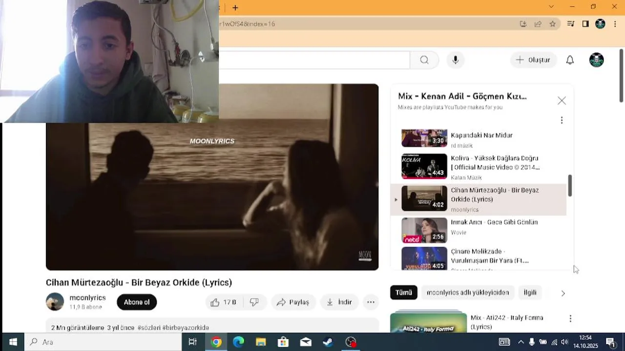Open YouTube account avatar menu

pyautogui.click(x=597, y=60)
